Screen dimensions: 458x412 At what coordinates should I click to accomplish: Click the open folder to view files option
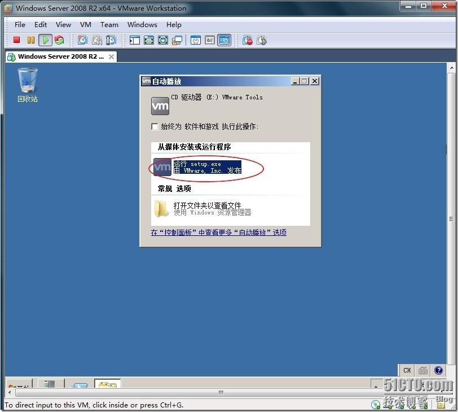[x=202, y=209]
